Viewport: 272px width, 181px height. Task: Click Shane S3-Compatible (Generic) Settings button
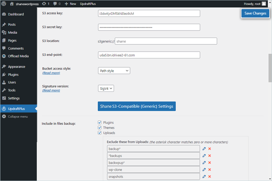click(137, 106)
